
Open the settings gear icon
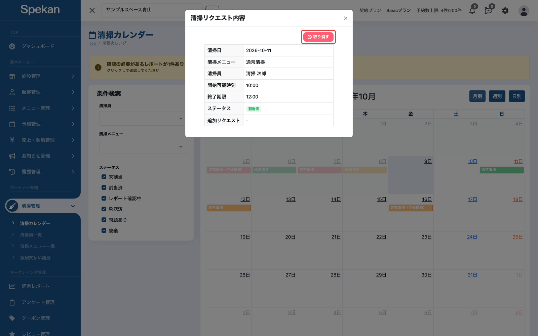[x=505, y=11]
